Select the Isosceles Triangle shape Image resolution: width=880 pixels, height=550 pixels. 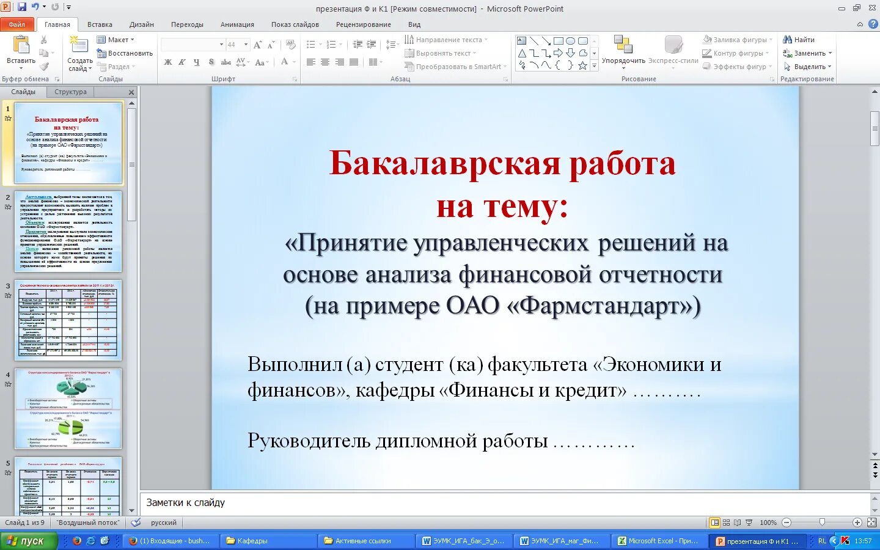click(521, 53)
